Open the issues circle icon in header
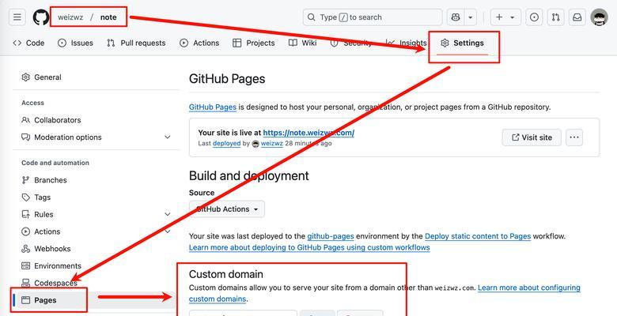The width and height of the screenshot is (617, 316). pyautogui.click(x=534, y=17)
